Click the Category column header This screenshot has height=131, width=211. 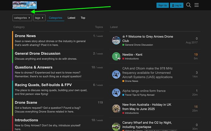(x=19, y=27)
